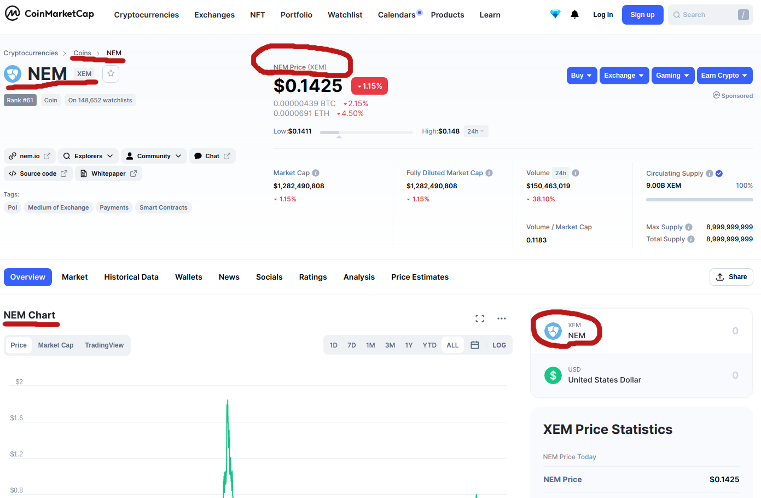Screen dimensions: 761x498
Task: Open the Whitepaper link
Action: [x=108, y=173]
